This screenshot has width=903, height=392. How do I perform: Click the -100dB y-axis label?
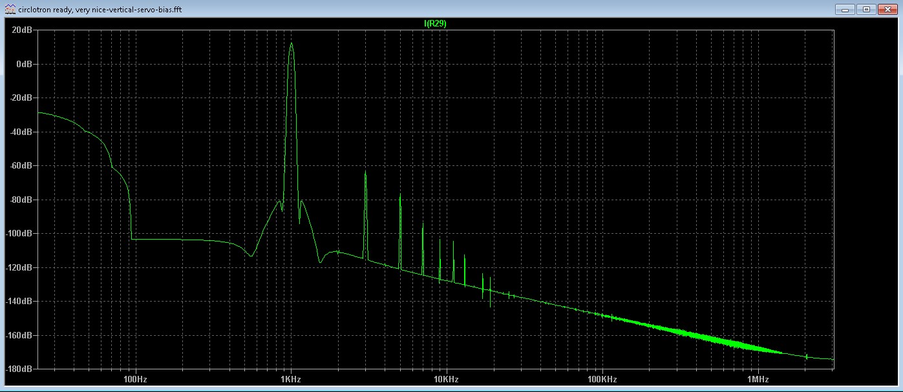[x=19, y=234]
